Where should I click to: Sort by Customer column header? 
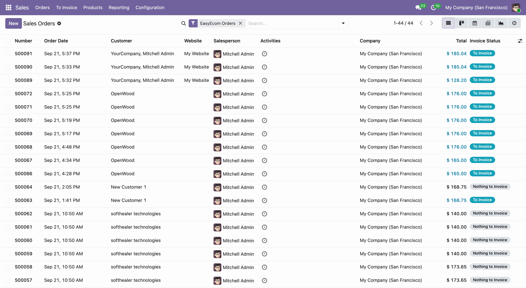(x=121, y=41)
